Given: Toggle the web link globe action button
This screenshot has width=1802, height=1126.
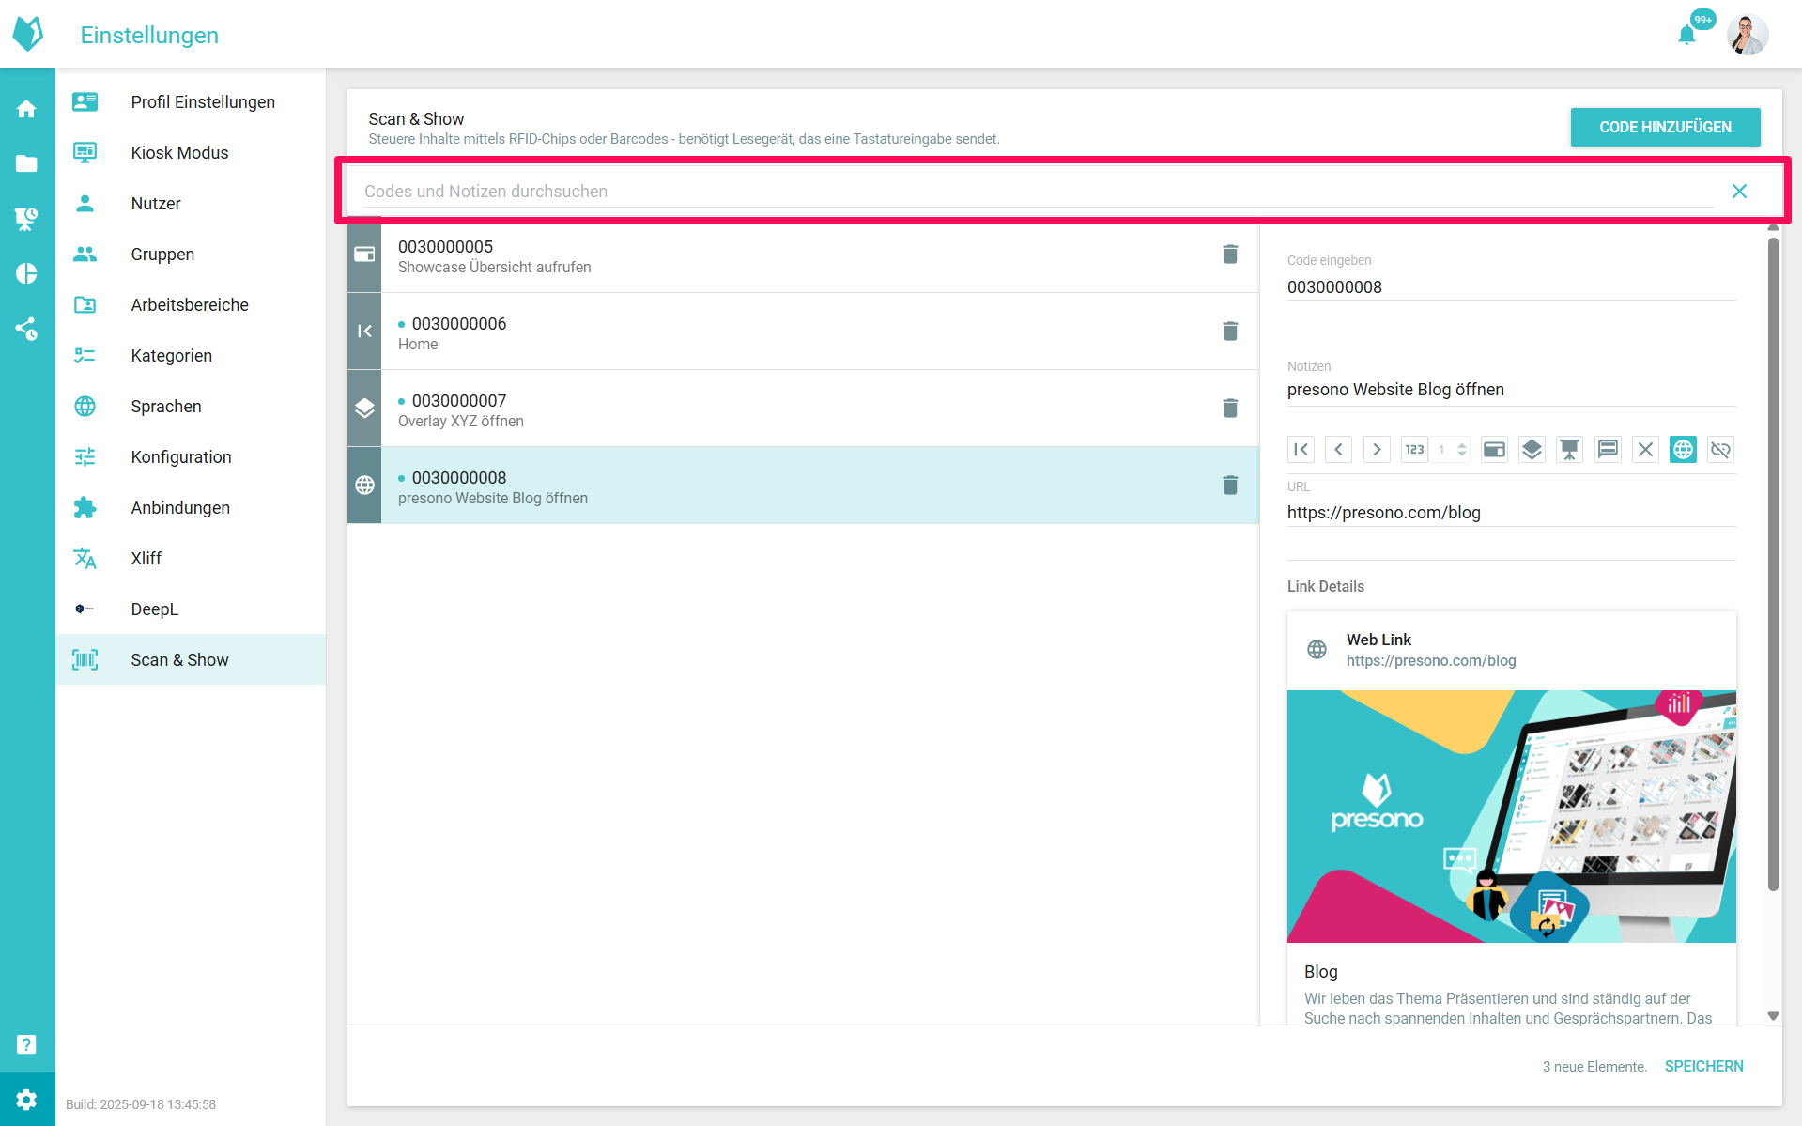Looking at the screenshot, I should pyautogui.click(x=1683, y=450).
